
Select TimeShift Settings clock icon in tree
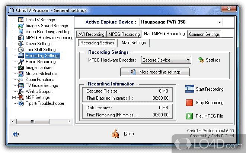pos(21,50)
